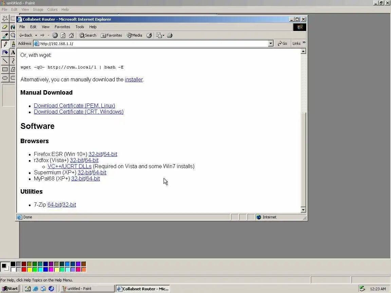
Task: Select the Line tool in Paint
Action: 5,61
